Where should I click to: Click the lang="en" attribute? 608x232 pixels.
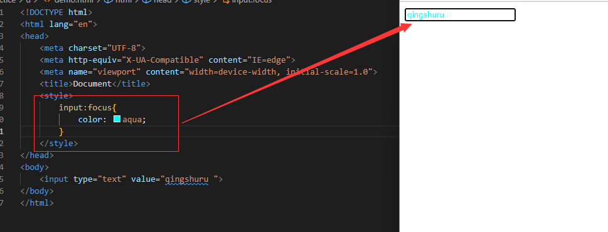click(71, 24)
